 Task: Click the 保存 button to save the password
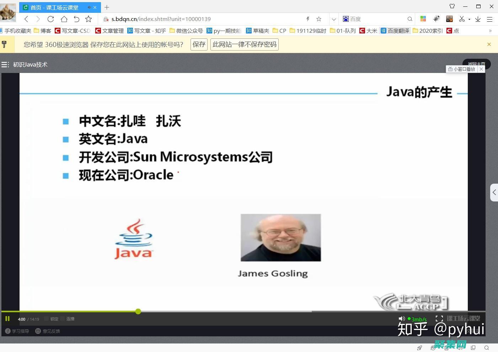click(x=199, y=44)
